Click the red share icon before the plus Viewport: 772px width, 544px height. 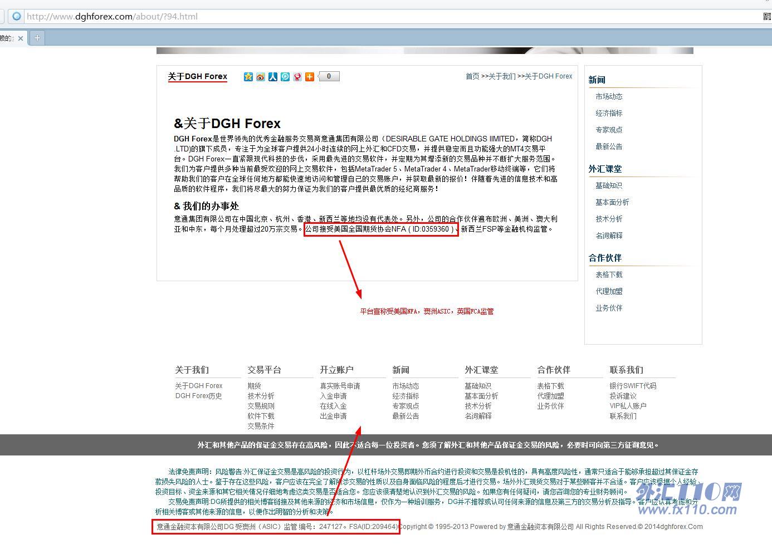tap(297, 77)
